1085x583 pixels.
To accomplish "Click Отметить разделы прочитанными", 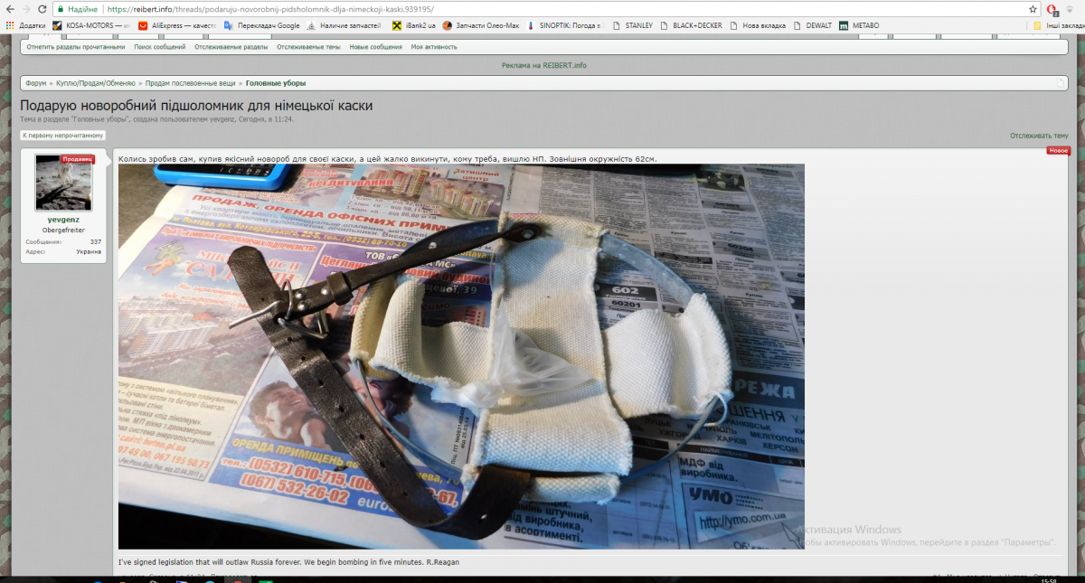I will 76,46.
